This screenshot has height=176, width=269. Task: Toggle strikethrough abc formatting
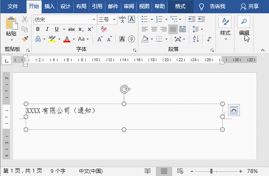72,29
